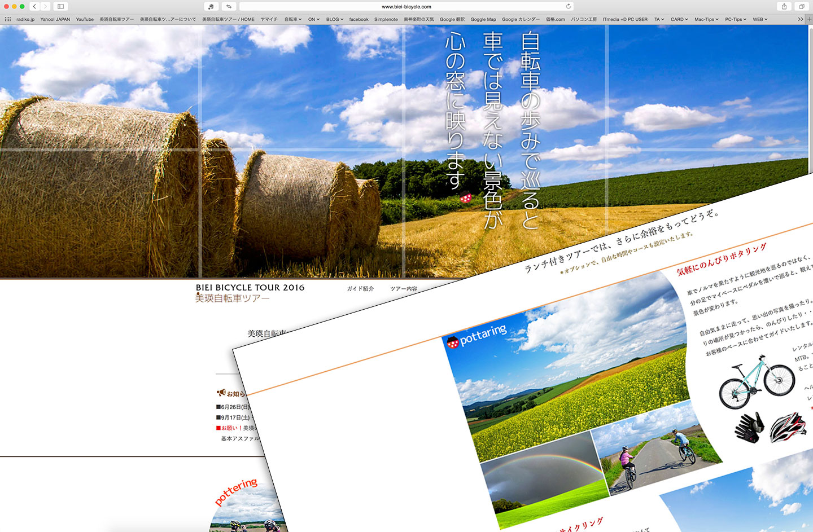Click the ガイド紹介 navigation item
Screen dimensions: 813x532
coord(360,289)
